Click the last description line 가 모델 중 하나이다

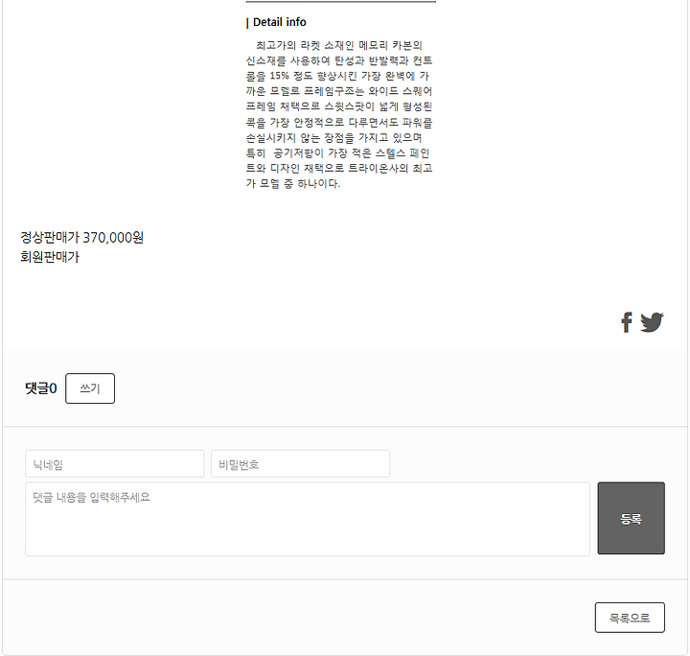click(293, 183)
